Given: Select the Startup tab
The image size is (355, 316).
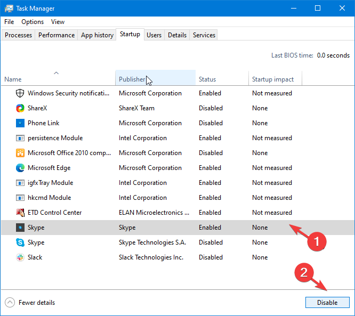Looking at the screenshot, I should 130,34.
